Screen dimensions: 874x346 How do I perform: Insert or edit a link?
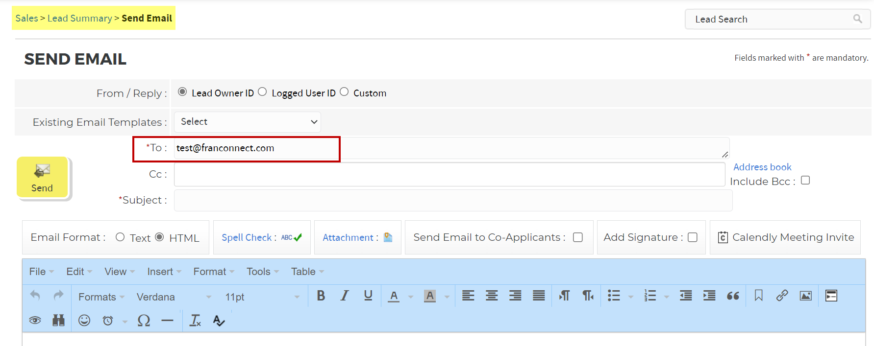[782, 296]
